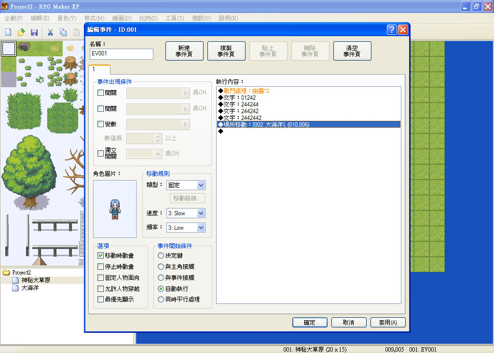Click the event 名稱 input field
Screen dimensions: 494x353
click(122, 54)
